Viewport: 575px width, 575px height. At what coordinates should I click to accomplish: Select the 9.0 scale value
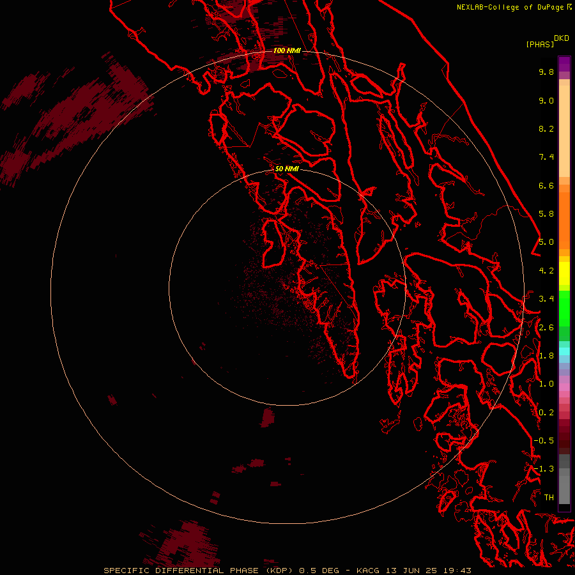(x=546, y=100)
